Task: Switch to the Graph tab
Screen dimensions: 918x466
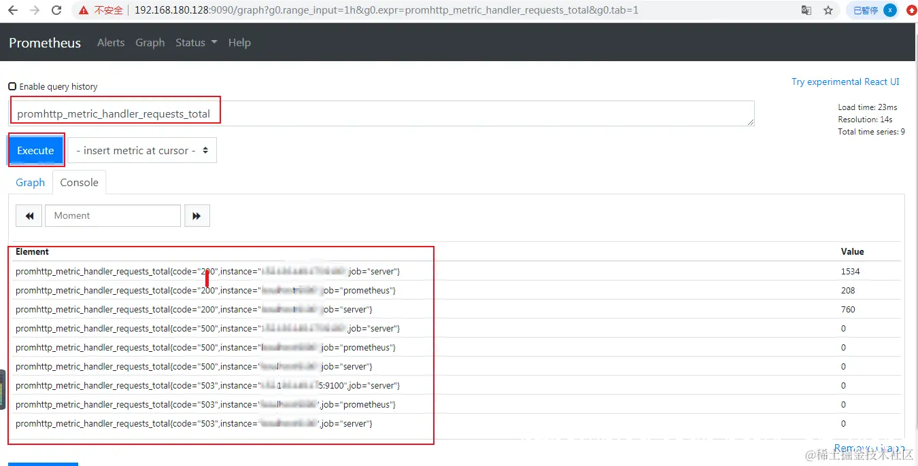Action: tap(31, 182)
